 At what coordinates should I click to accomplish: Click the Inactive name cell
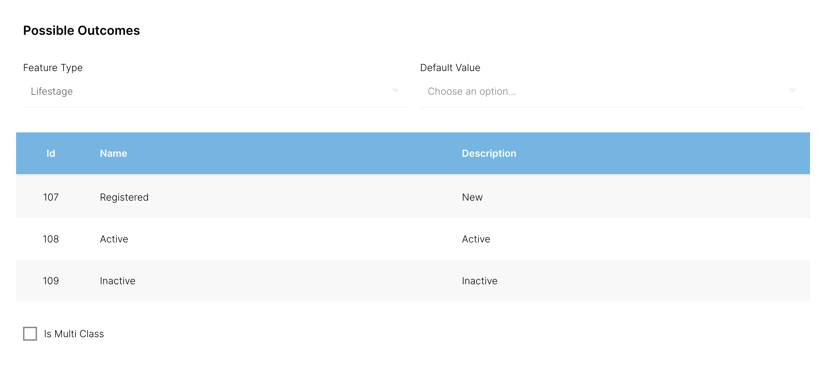click(x=118, y=281)
